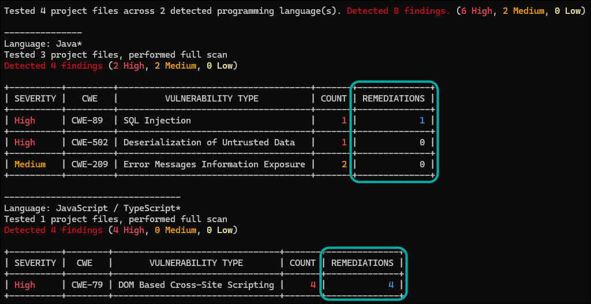Click the red "Detected 8 findings." text

click(x=398, y=11)
